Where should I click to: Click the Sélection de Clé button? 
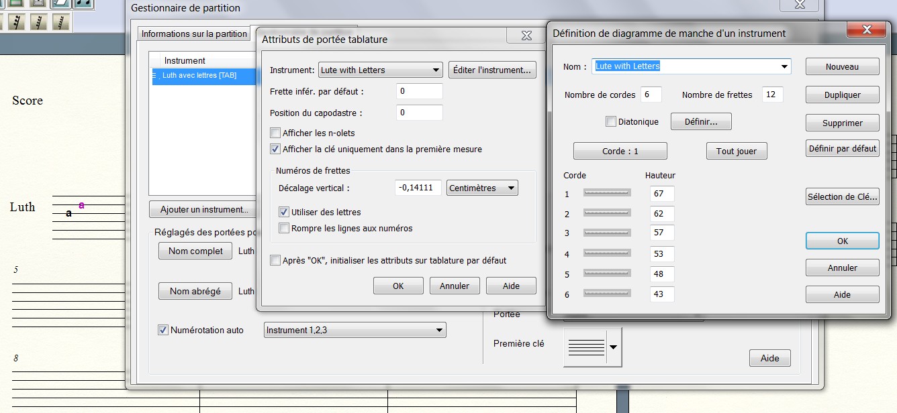click(842, 196)
